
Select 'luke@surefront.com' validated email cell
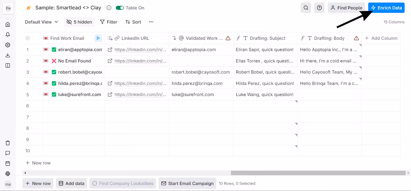201,94
